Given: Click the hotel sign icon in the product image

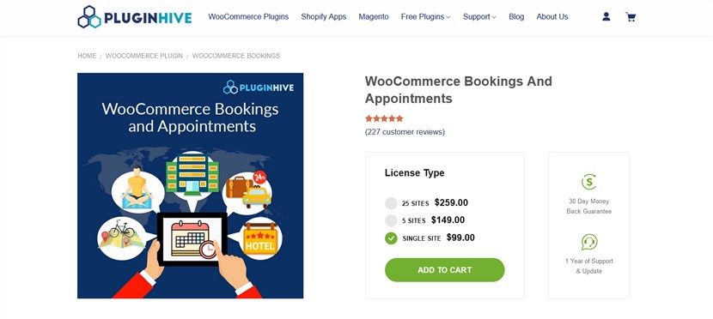Looking at the screenshot, I should point(260,239).
